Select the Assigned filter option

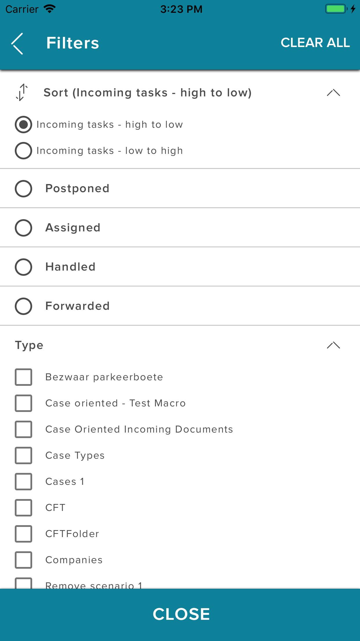23,228
